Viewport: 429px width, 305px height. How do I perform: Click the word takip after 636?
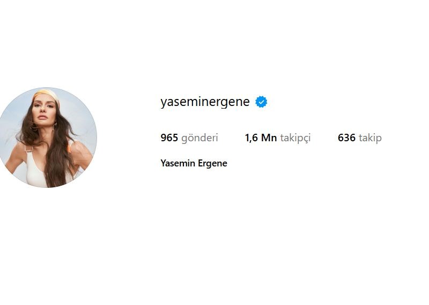coord(370,138)
